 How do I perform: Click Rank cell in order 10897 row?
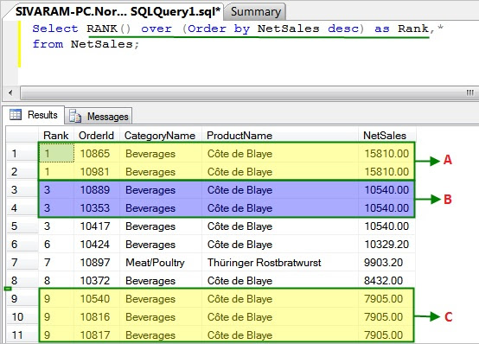pos(56,262)
